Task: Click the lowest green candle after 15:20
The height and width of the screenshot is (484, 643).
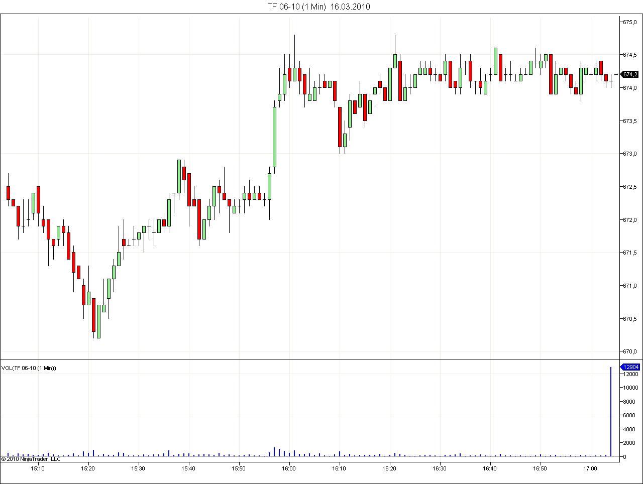Action: (98, 321)
